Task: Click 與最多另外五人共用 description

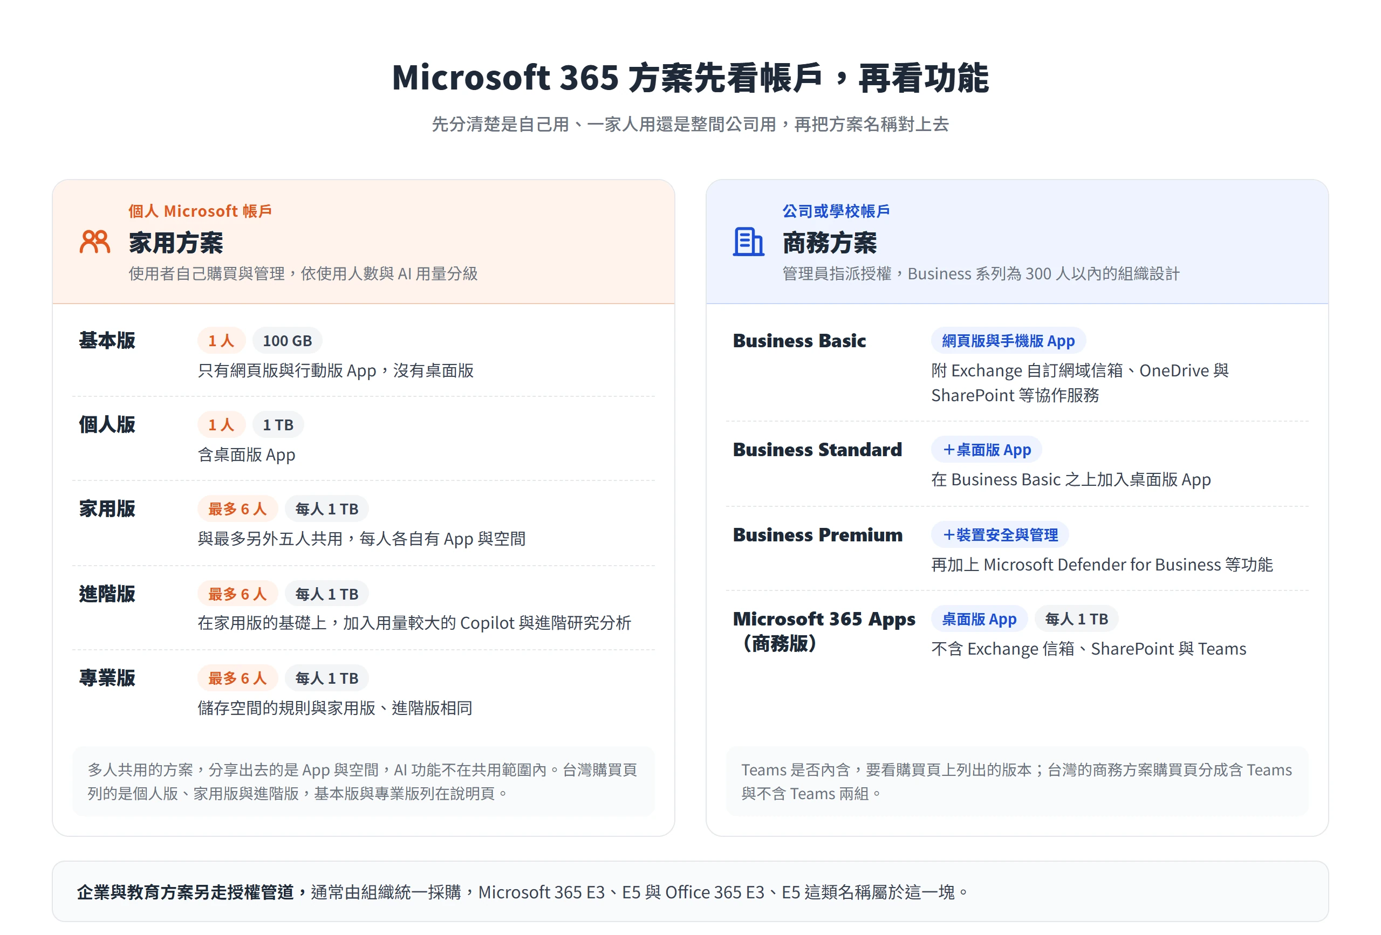Action: point(361,538)
